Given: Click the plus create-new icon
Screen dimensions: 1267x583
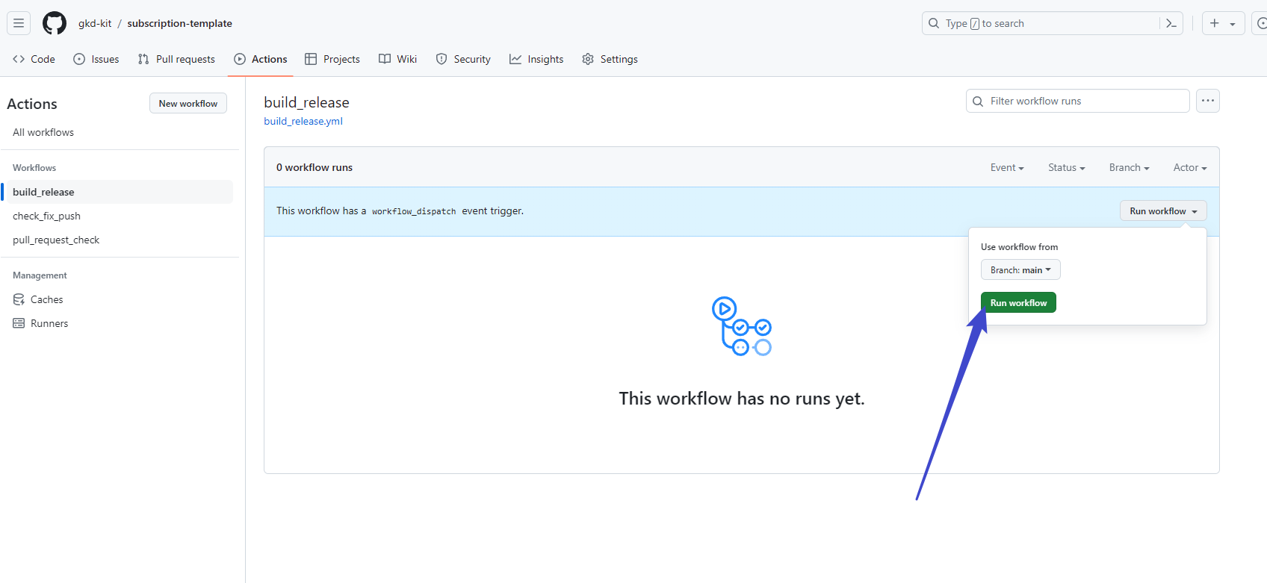Looking at the screenshot, I should [x=1215, y=23].
